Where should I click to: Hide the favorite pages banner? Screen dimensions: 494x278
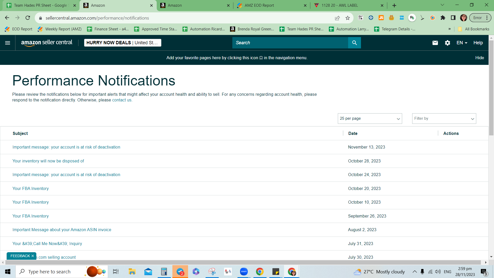click(480, 58)
